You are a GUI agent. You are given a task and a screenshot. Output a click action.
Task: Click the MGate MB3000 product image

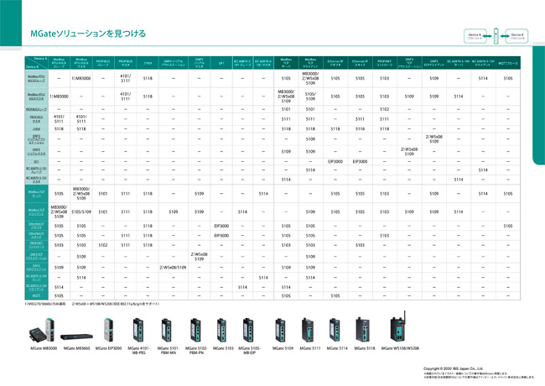(x=42, y=330)
